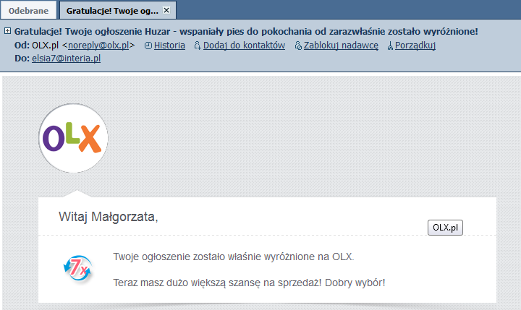Image resolution: width=521 pixels, height=310 pixels.
Task: Click the block-sender icon
Action: (x=298, y=46)
